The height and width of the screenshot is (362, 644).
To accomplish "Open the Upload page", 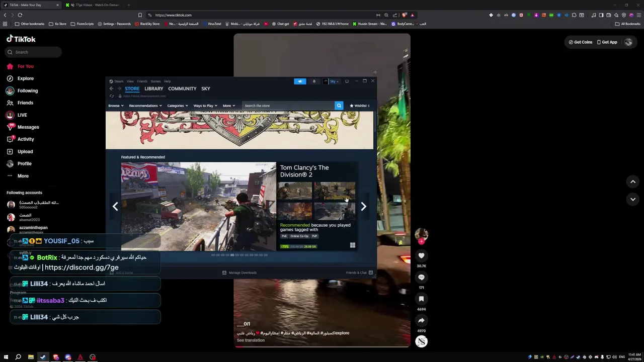I will (x=20, y=151).
